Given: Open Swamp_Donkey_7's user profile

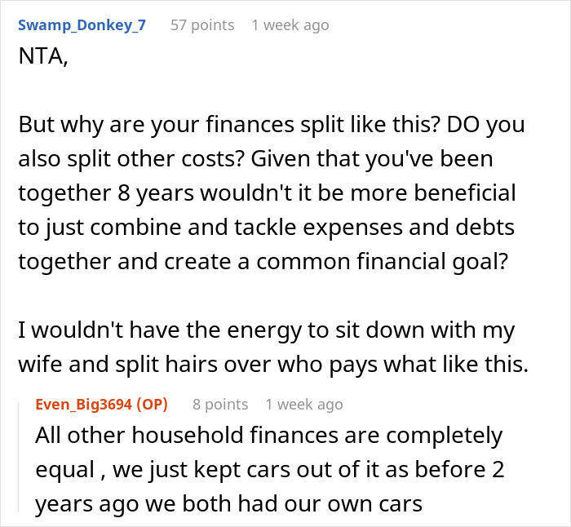Looking at the screenshot, I should pos(82,25).
